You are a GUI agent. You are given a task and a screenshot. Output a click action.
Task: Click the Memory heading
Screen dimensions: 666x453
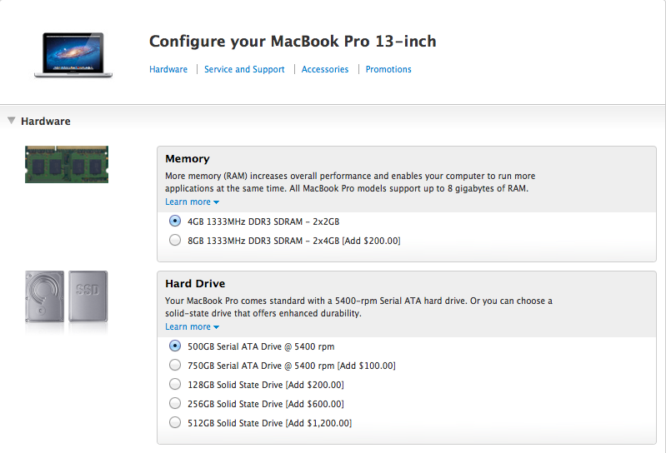[188, 159]
